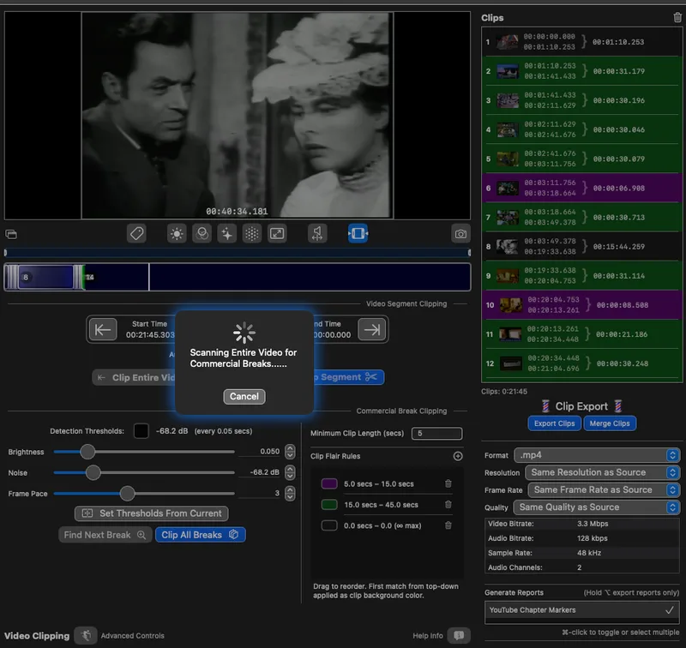Select the highlighted video clipping film icon

[358, 233]
